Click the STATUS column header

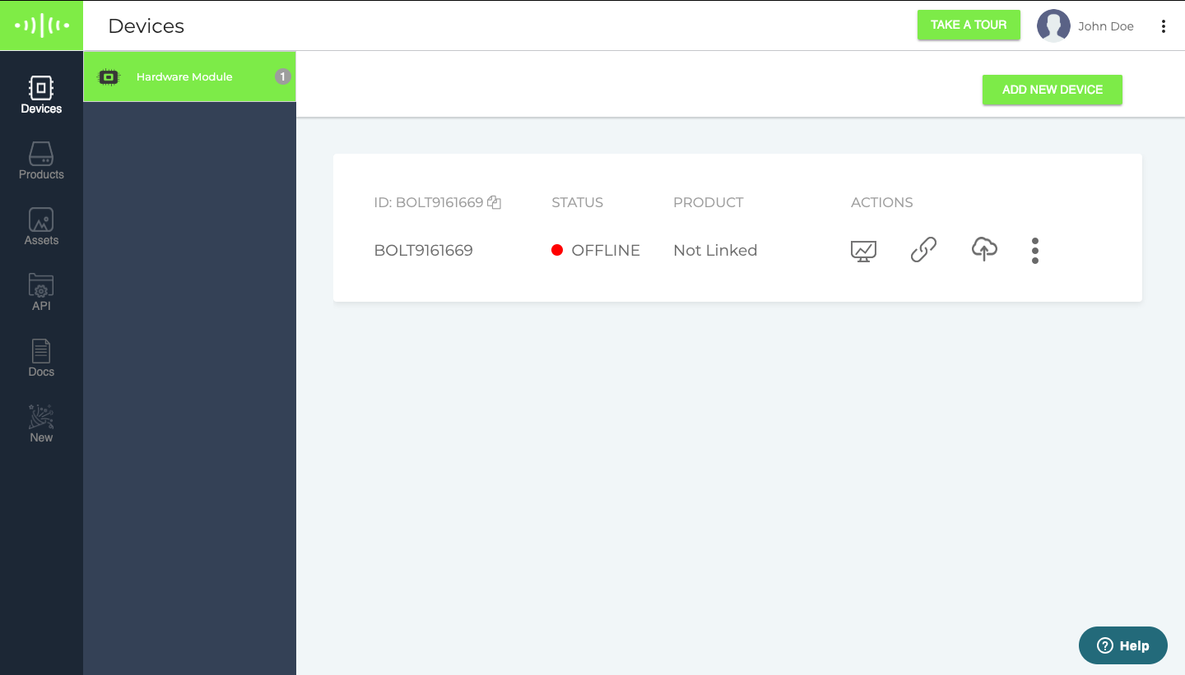[577, 202]
